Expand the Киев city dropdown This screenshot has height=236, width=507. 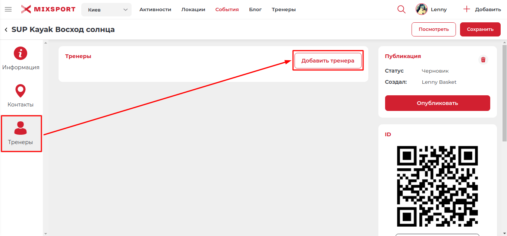(x=106, y=10)
